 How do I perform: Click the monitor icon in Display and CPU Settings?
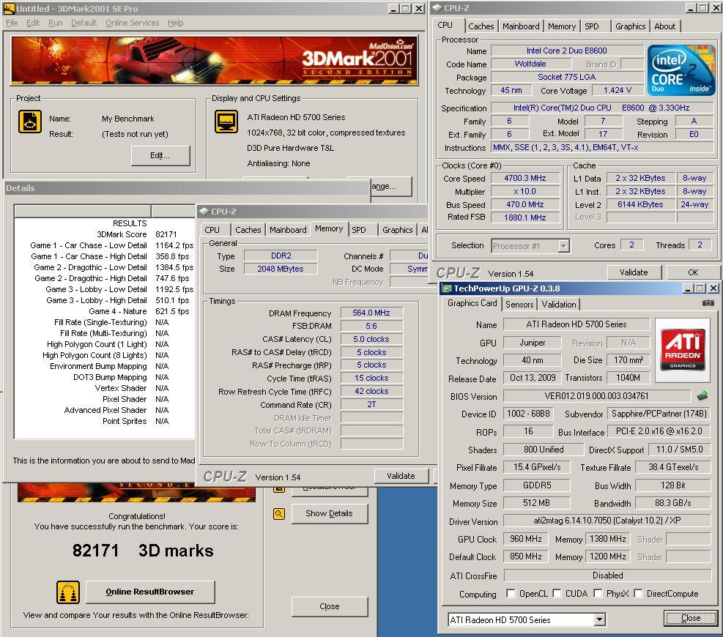pos(226,122)
